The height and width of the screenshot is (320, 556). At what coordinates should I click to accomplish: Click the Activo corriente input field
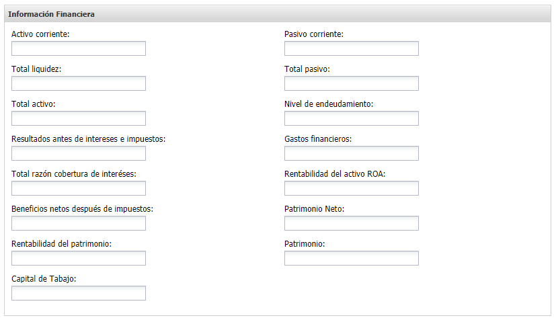79,48
